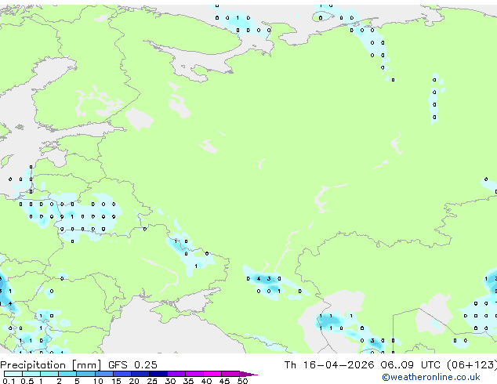Click the '0.5' legend scale label
Screen dimensions: 497x384
[27, 381]
